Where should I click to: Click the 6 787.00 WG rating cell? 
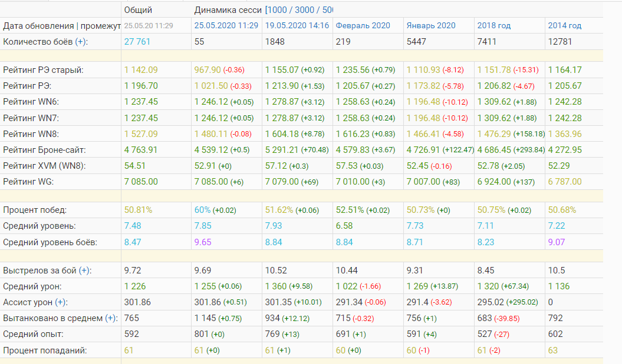(565, 182)
